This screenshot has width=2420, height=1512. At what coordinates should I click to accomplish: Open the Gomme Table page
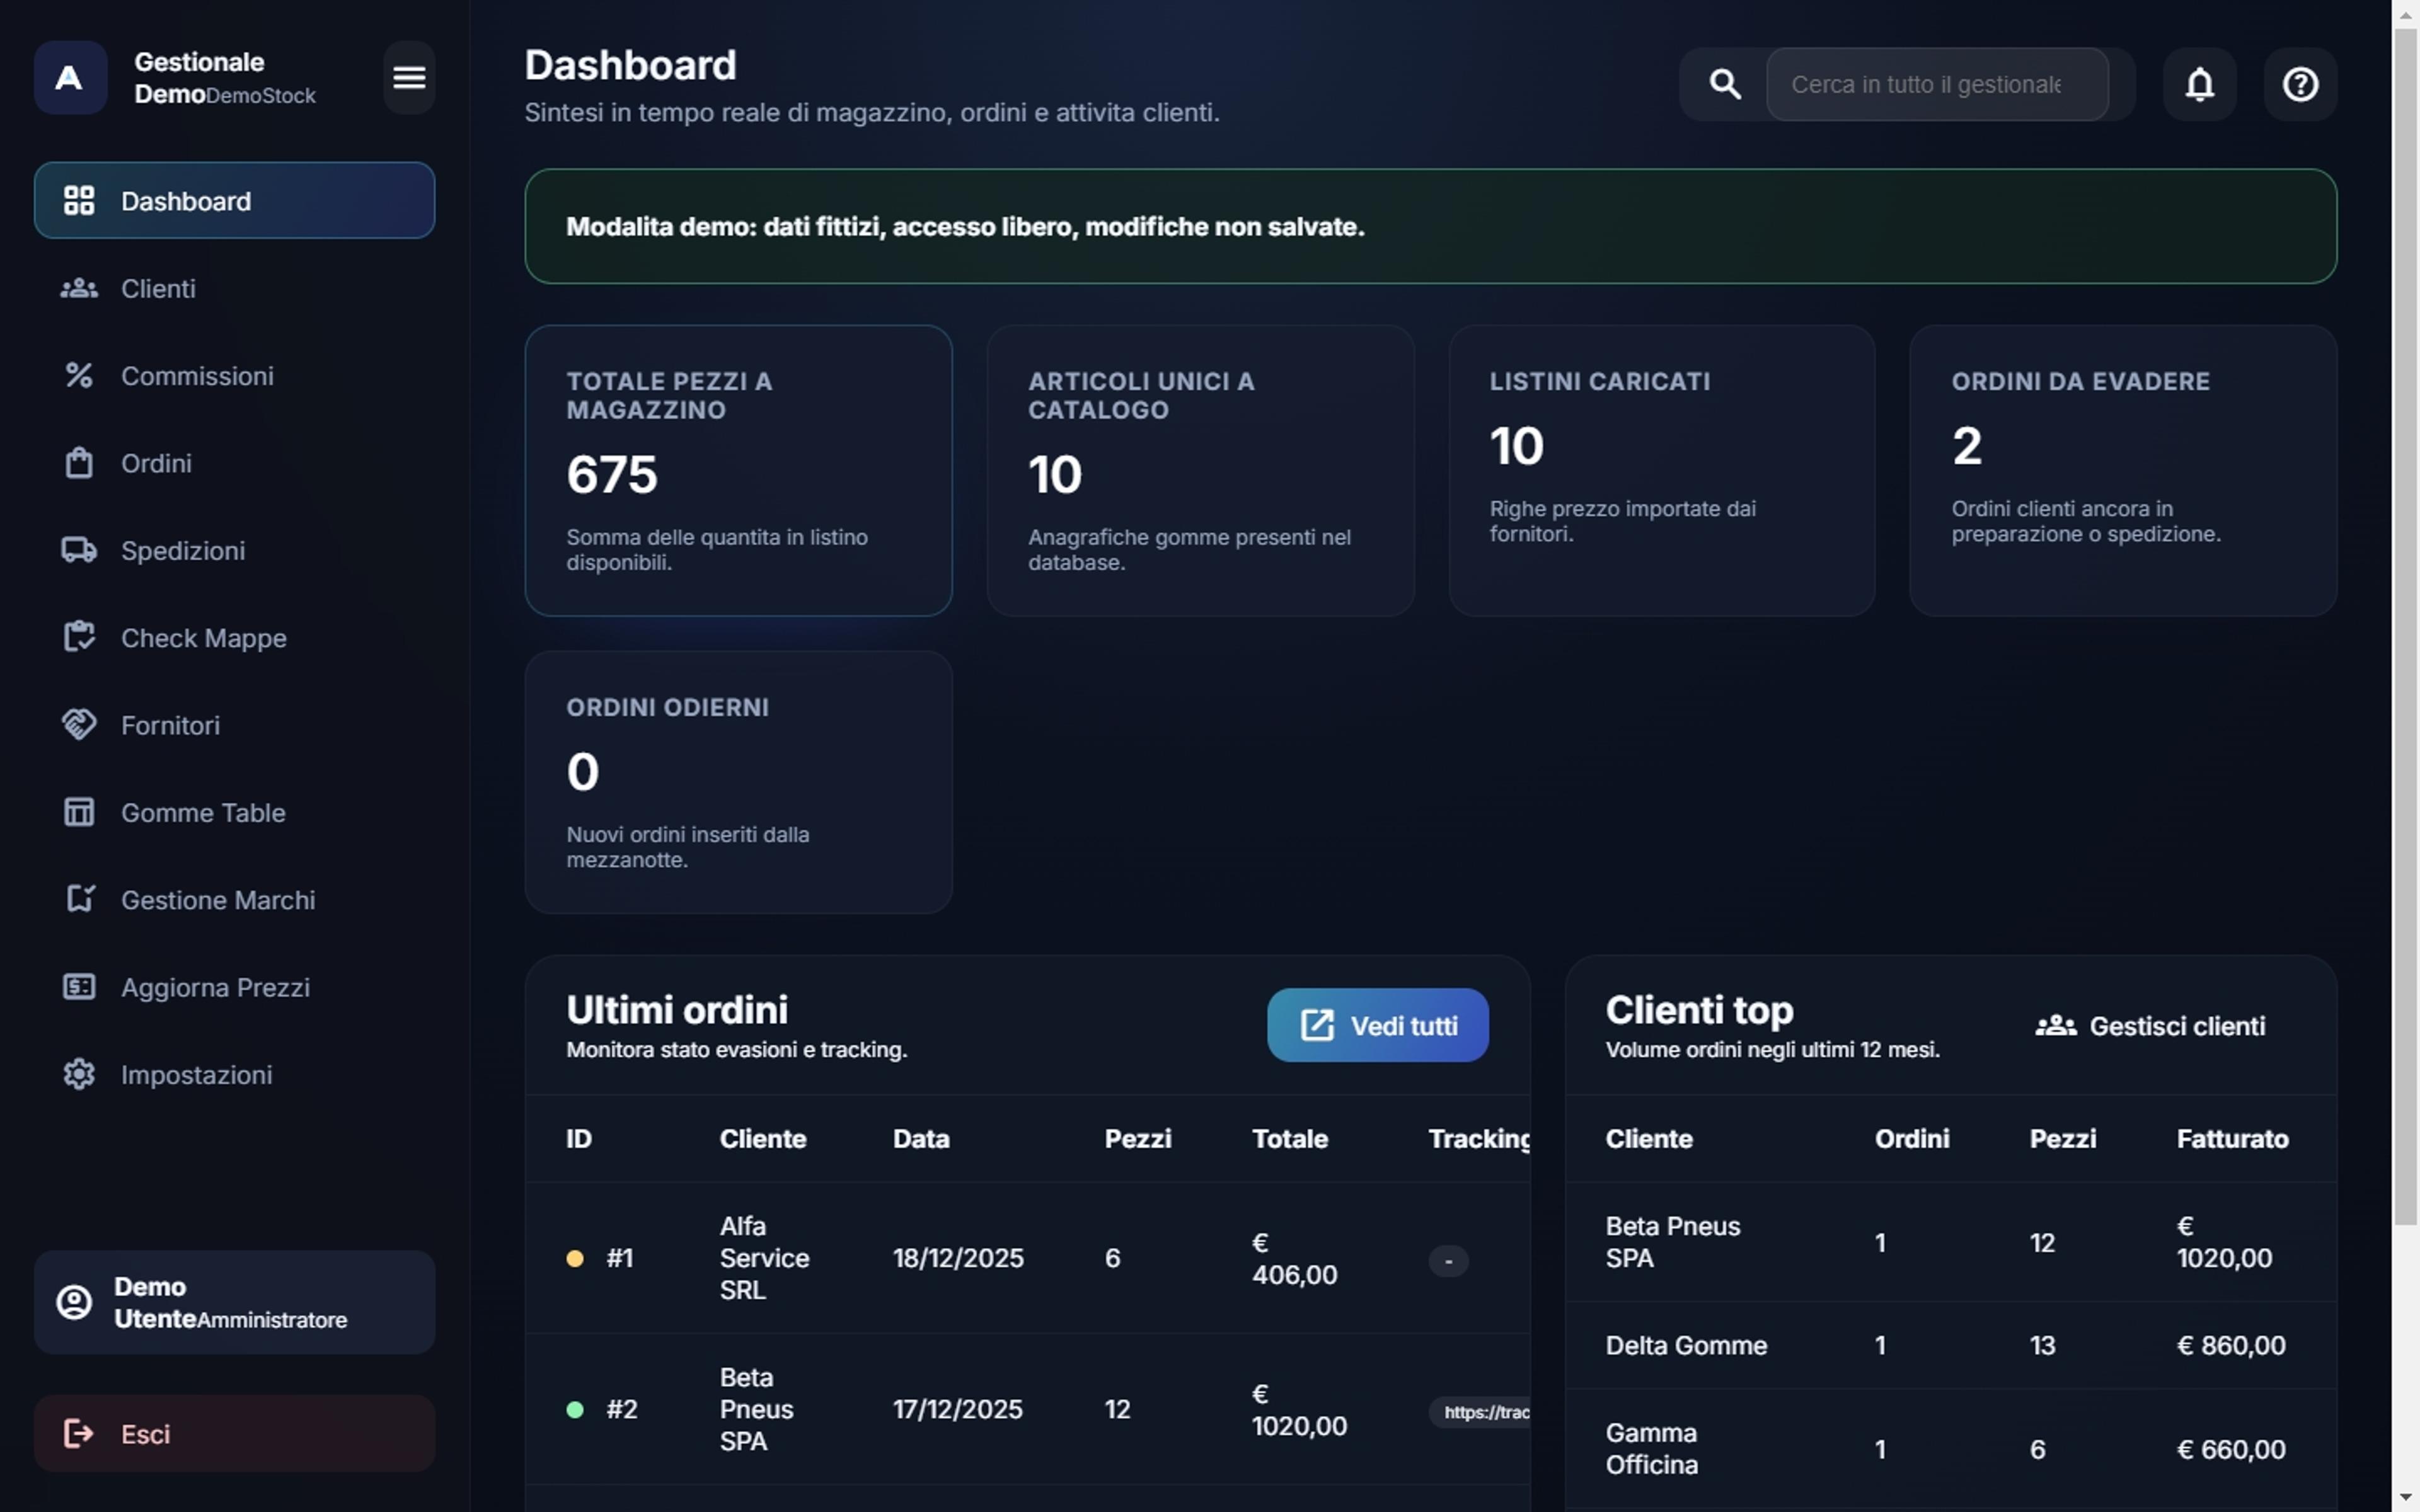(235, 812)
